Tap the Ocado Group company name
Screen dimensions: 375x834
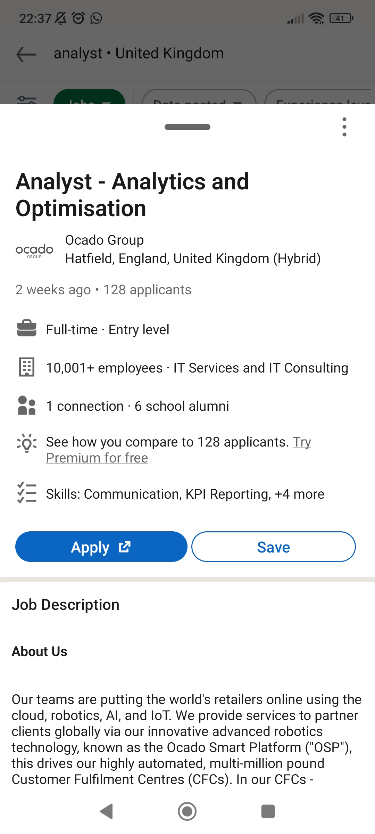[105, 240]
